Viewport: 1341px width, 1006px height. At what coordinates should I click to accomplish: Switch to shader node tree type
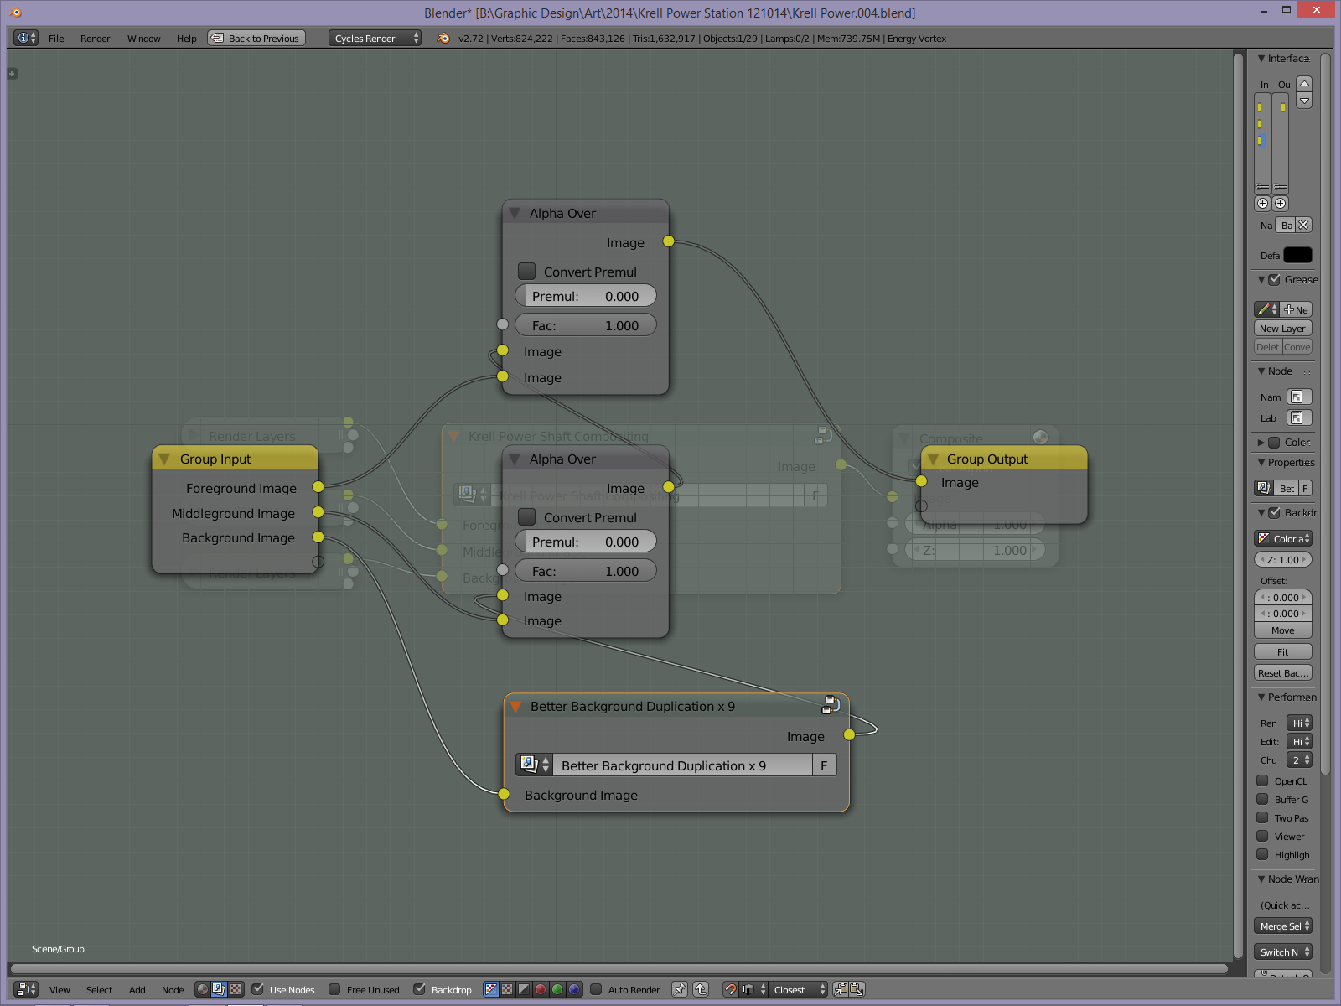pyautogui.click(x=202, y=989)
